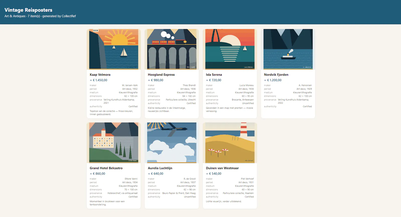Screen dimensions: 401x217
Task: Click period value Art deco, 1938
Action: 246,89
